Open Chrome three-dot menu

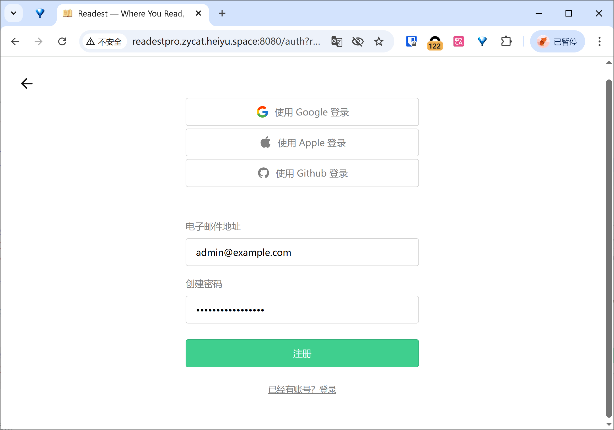click(x=600, y=41)
